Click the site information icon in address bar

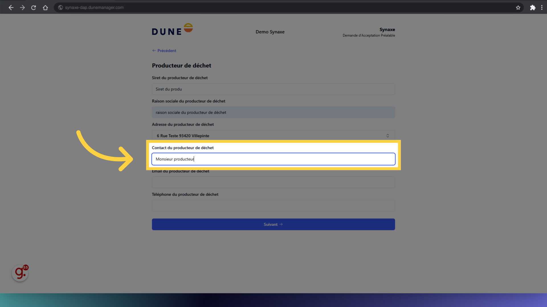60,7
